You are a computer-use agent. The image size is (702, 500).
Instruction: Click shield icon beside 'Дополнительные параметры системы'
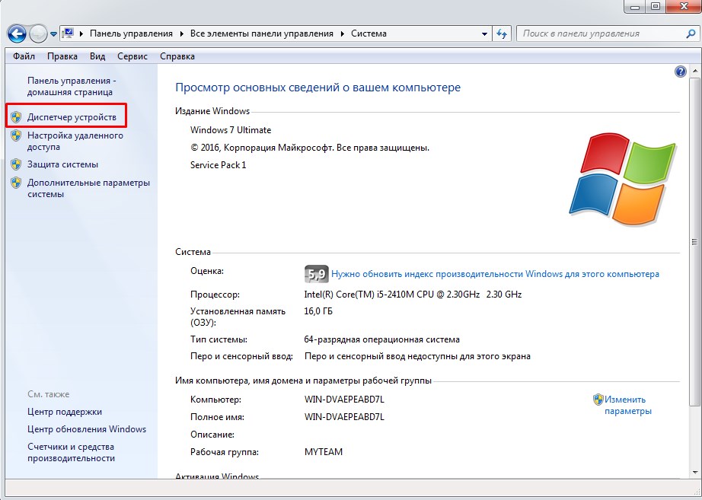click(16, 183)
